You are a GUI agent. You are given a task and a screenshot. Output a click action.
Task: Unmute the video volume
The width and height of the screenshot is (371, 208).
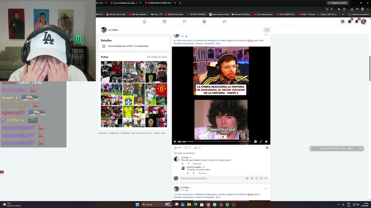pos(266,142)
